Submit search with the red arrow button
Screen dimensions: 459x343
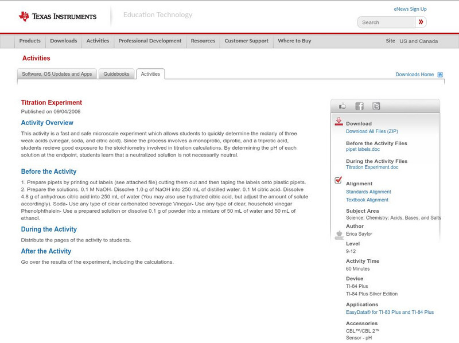point(421,22)
